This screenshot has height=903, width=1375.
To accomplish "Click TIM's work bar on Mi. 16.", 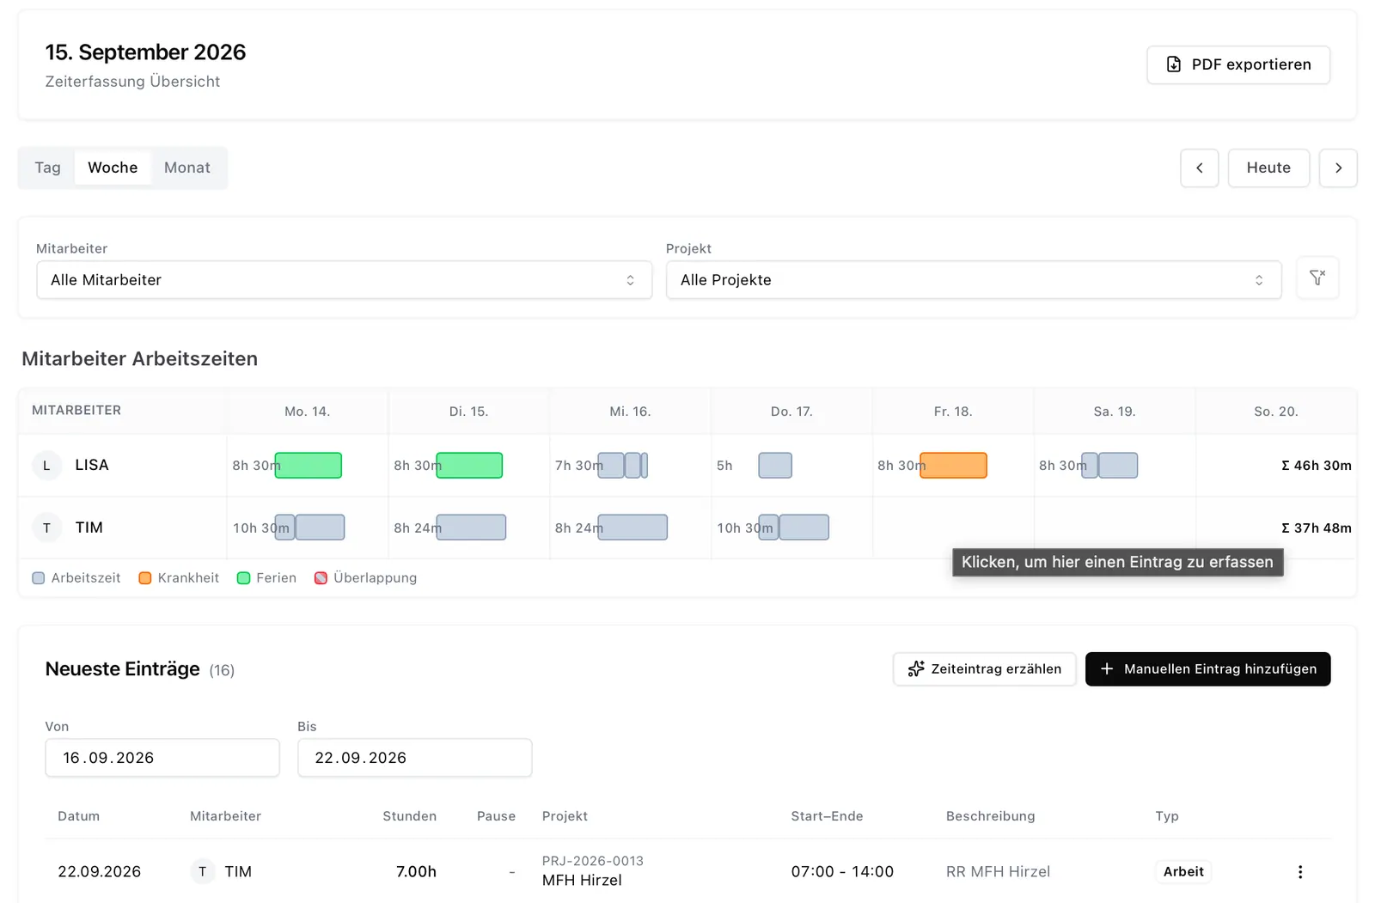I will point(632,527).
